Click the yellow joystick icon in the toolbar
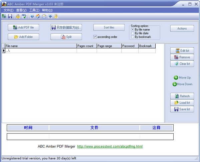 click(x=18, y=16)
